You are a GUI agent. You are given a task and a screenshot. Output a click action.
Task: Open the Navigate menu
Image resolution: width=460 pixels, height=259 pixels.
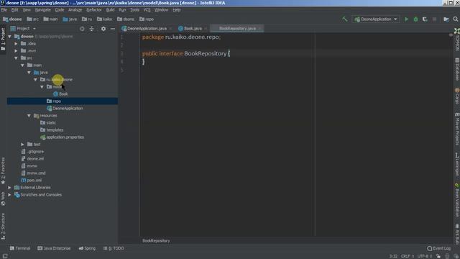click(x=43, y=10)
